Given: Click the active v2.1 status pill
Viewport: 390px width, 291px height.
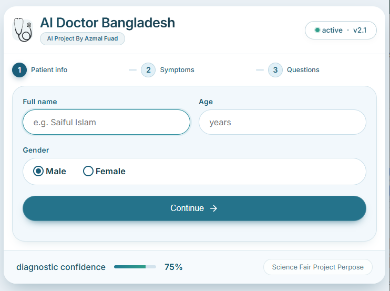Looking at the screenshot, I should click(341, 30).
